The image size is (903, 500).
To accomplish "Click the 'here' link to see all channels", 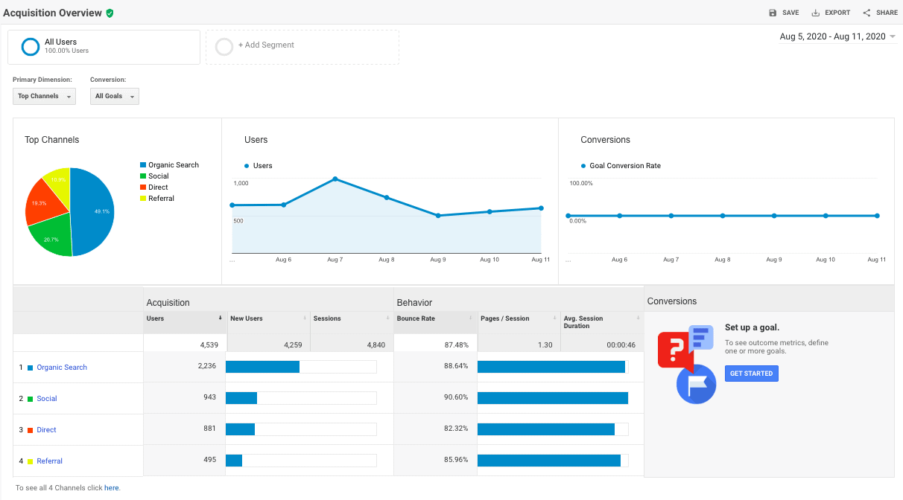I will [111, 488].
